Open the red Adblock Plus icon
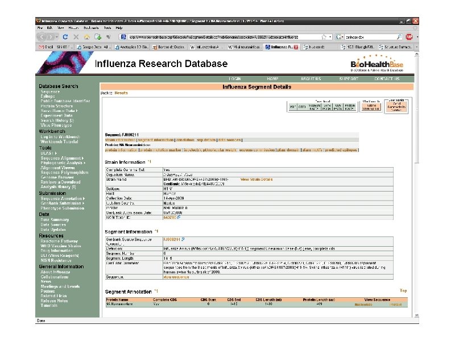The height and width of the screenshot is (341, 455). [409, 37]
